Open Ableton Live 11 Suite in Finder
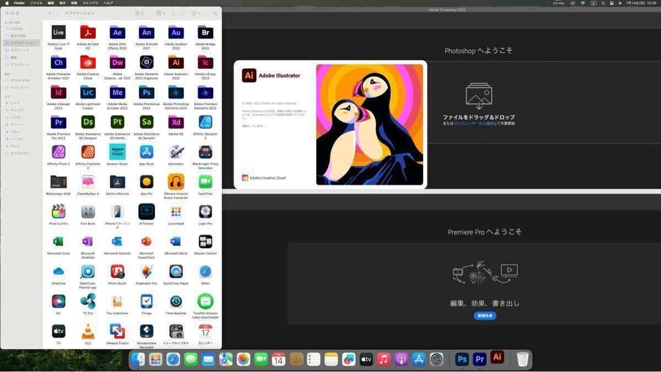The height and width of the screenshot is (372, 661). tap(58, 32)
